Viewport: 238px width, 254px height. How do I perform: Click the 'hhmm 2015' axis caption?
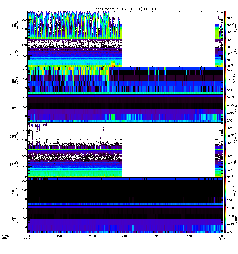point(5,237)
